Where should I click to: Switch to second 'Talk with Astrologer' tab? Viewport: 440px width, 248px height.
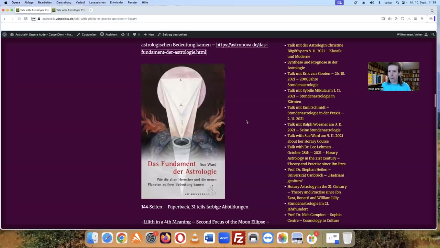click(69, 10)
